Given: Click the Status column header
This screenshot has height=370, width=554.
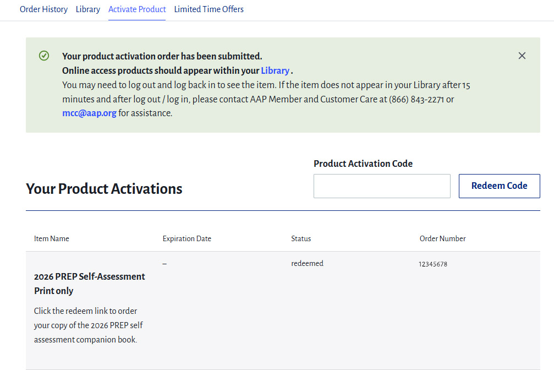Looking at the screenshot, I should (301, 238).
